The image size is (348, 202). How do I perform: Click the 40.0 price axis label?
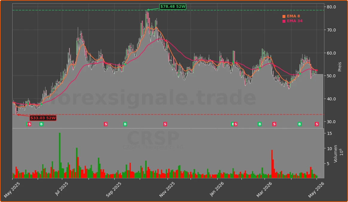pos(331,99)
